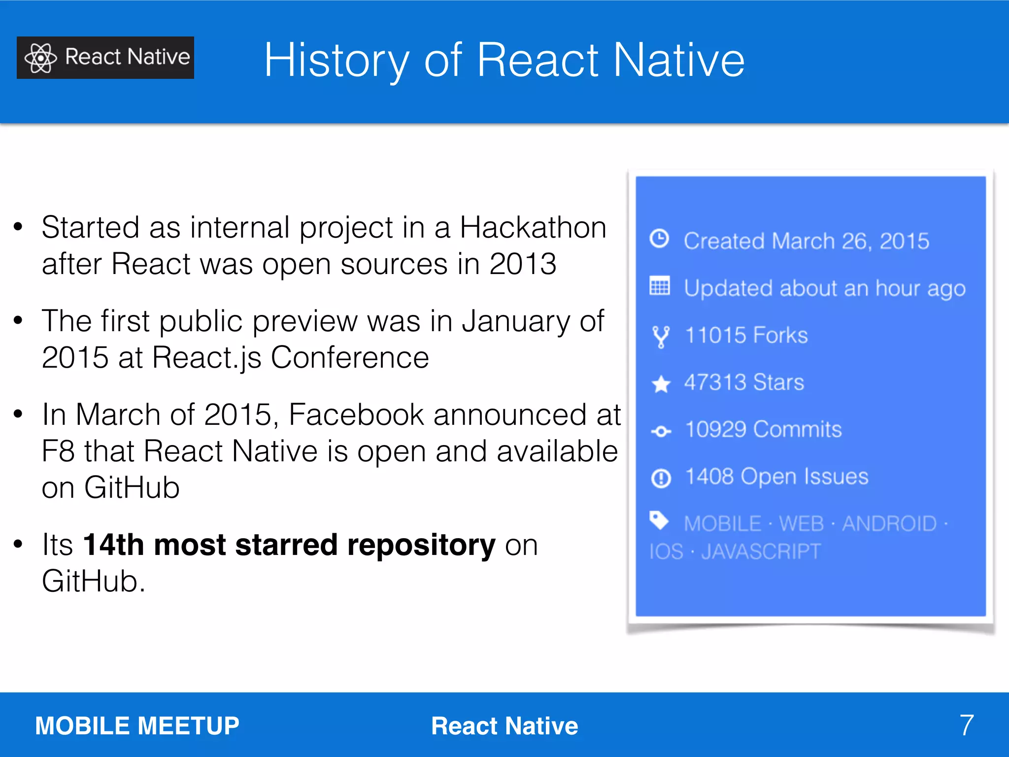Click the React Native logo text in header
Screen dimensions: 1009x757
[127, 57]
